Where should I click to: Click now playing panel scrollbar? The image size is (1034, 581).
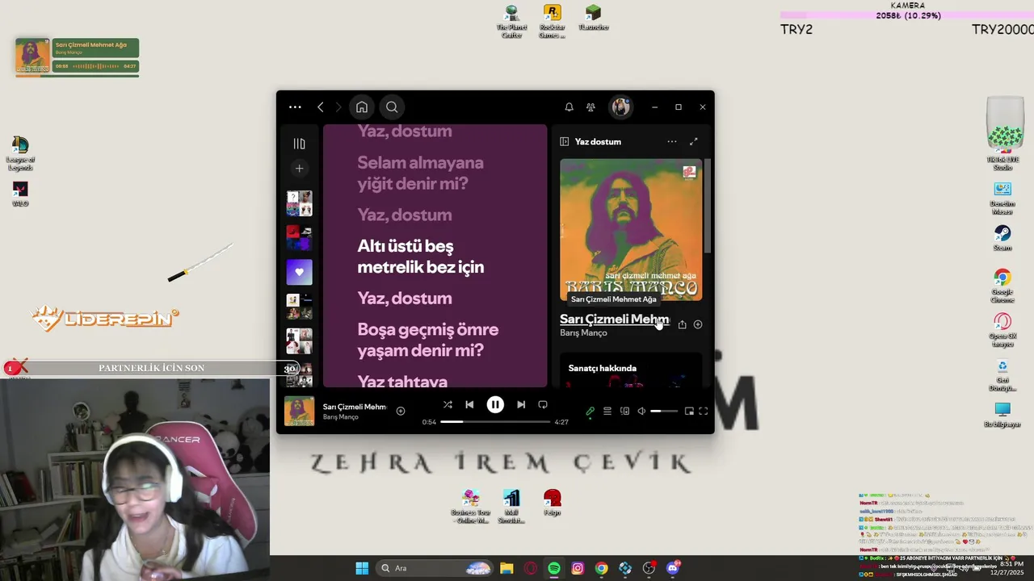708,206
